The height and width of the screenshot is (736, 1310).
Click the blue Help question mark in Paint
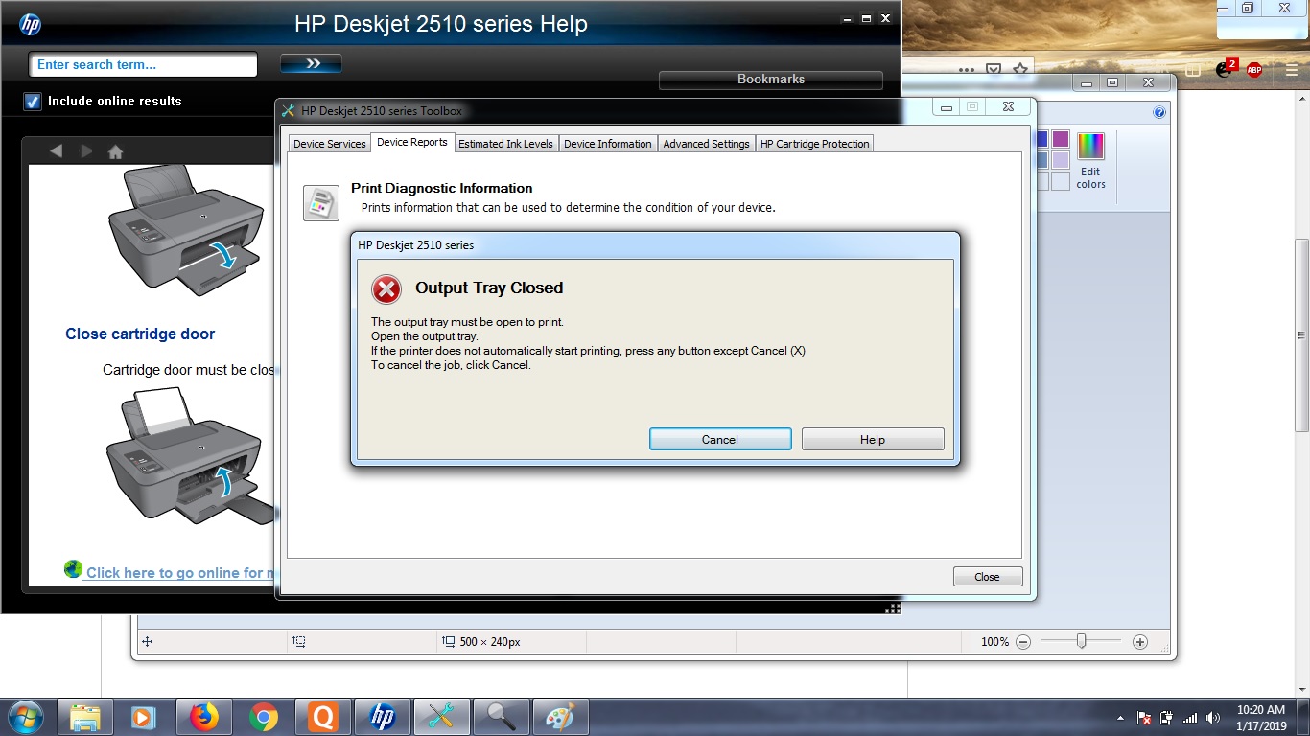(x=1159, y=111)
